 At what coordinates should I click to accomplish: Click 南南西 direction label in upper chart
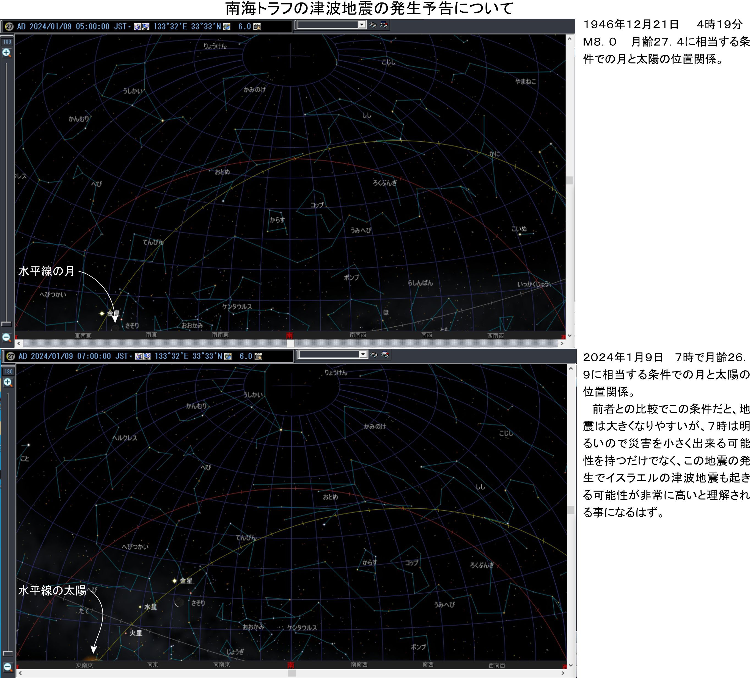tap(358, 335)
